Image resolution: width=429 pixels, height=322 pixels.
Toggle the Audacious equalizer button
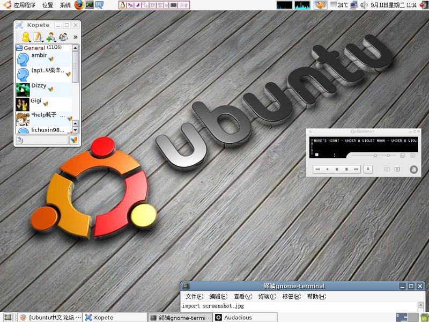(x=403, y=155)
